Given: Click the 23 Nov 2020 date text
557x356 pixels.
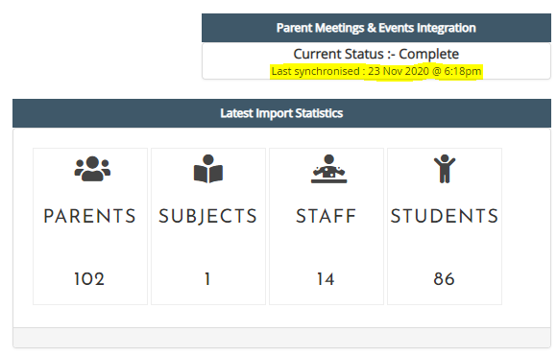Looking at the screenshot, I should (x=399, y=71).
